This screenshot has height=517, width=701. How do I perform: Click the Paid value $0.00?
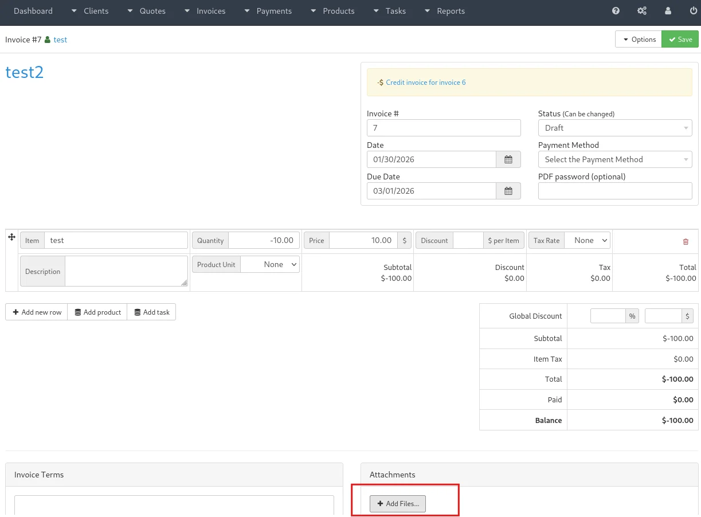[x=683, y=399]
